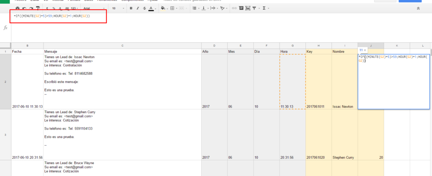The image size is (432, 176).
Task: Select column C header
Action: 122,46
